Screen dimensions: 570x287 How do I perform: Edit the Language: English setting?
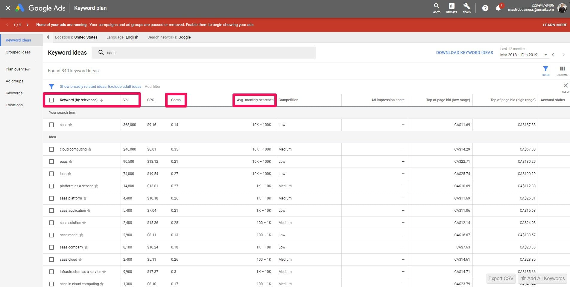coord(122,37)
